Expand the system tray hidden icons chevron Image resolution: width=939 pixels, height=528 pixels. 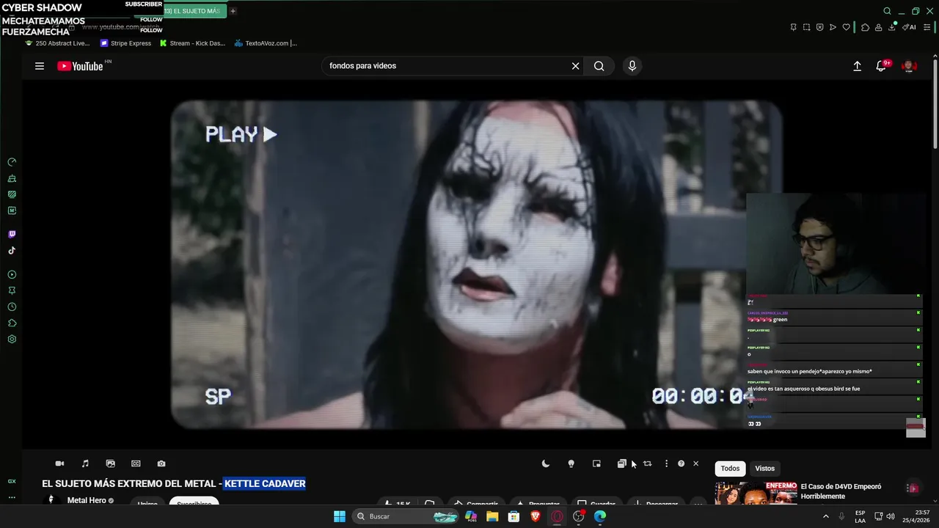[x=826, y=516]
